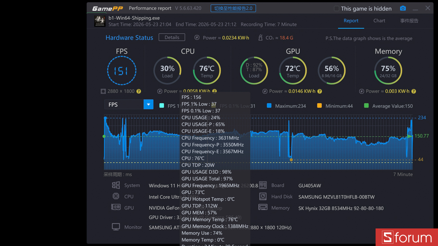Tick the 'This game is hidden' checkbox
Screen dimensions: 438x246
point(337,8)
